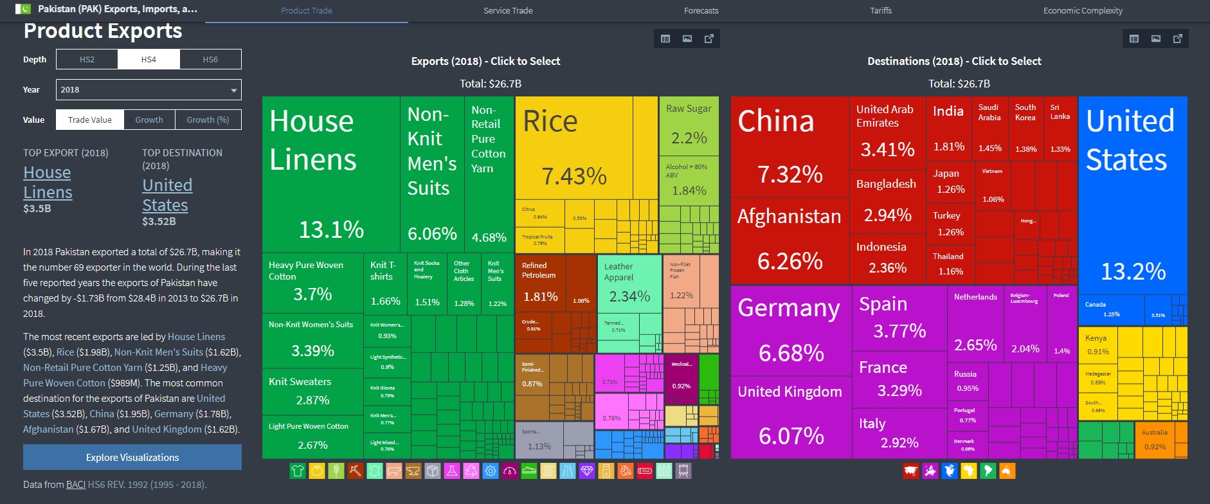The height and width of the screenshot is (504, 1210).
Task: Open the House Linens top export link
Action: click(x=48, y=183)
